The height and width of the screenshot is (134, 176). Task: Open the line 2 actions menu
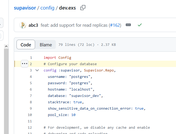click(x=24, y=64)
